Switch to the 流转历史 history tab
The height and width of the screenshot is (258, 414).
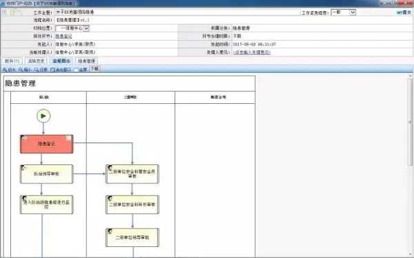(37, 61)
